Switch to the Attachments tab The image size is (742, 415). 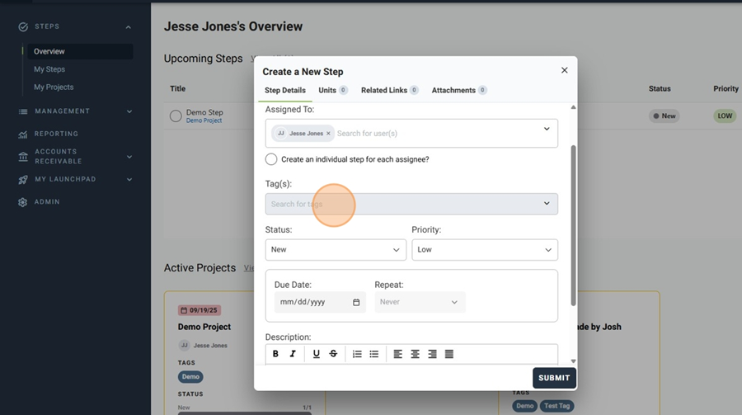click(459, 90)
